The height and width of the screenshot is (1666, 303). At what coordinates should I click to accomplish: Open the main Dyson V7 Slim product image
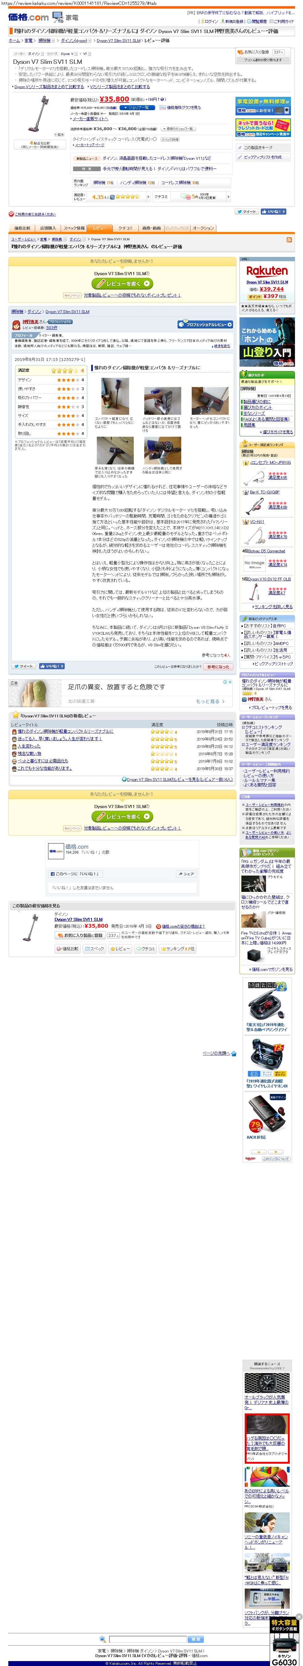point(39,114)
